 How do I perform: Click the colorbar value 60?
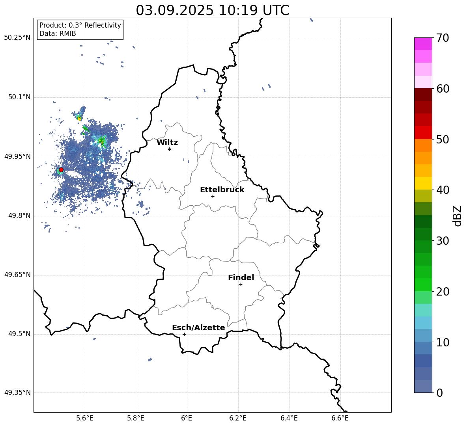pos(443,89)
